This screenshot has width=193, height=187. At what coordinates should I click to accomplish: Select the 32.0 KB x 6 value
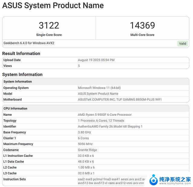coord(86,156)
